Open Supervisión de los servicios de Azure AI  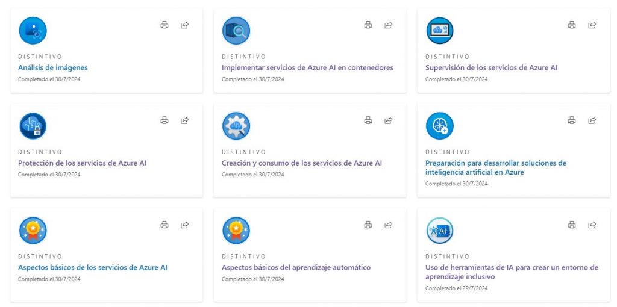pyautogui.click(x=491, y=67)
